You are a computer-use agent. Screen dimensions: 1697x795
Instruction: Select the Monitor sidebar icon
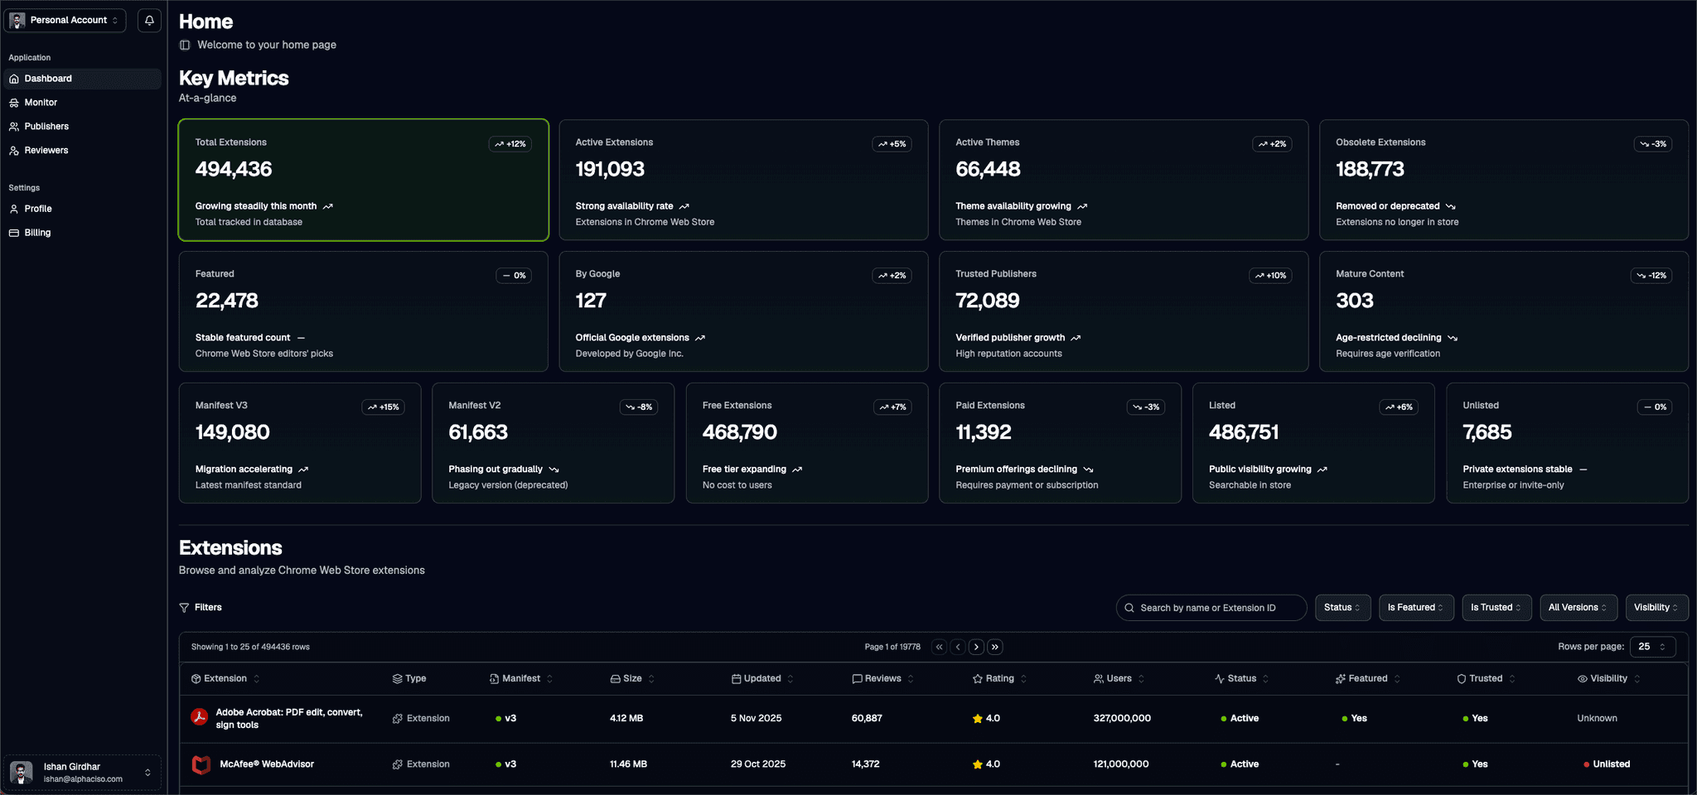(x=15, y=102)
